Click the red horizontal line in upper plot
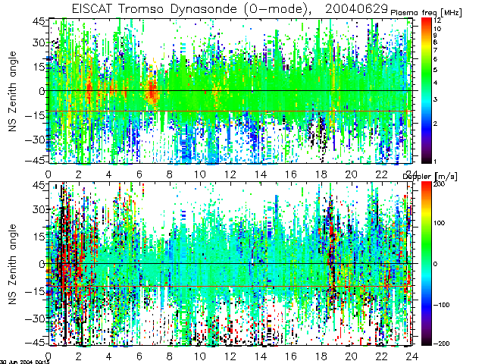This screenshot has width=485, height=364. (230, 111)
